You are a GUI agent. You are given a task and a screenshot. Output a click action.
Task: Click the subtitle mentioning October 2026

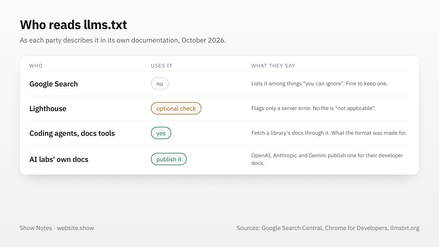pyautogui.click(x=123, y=40)
